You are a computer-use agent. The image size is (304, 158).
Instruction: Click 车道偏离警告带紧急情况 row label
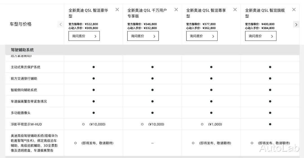tap(29, 101)
